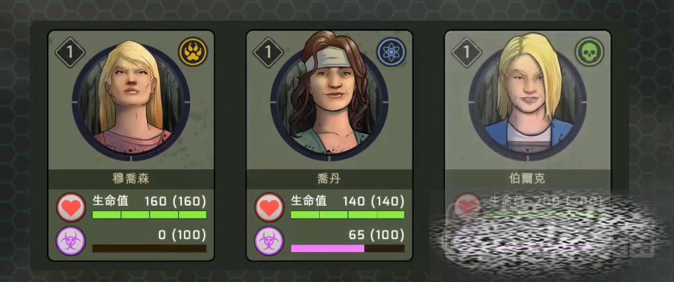Click the yellow paw print class icon
The width and height of the screenshot is (674, 282).
coord(193,52)
